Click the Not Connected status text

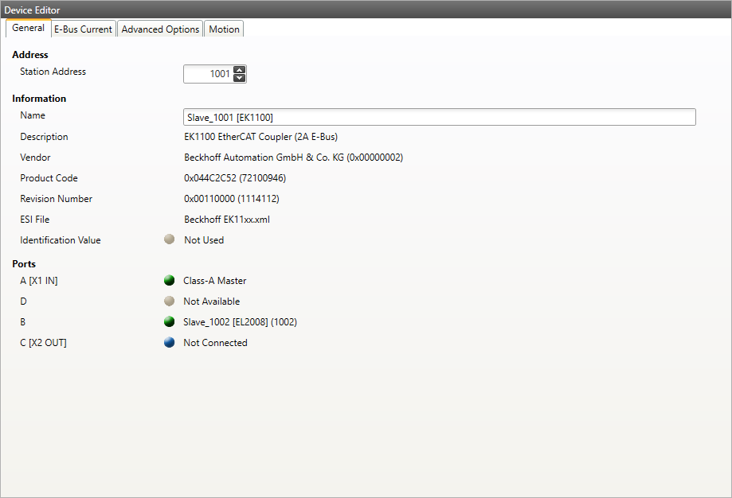(215, 343)
